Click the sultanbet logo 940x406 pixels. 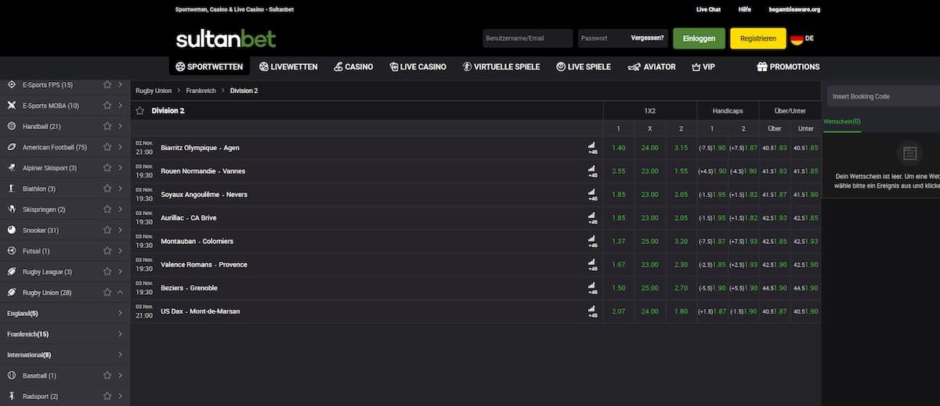[226, 38]
